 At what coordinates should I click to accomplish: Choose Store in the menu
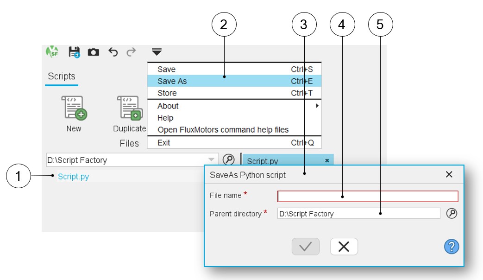[x=167, y=93]
